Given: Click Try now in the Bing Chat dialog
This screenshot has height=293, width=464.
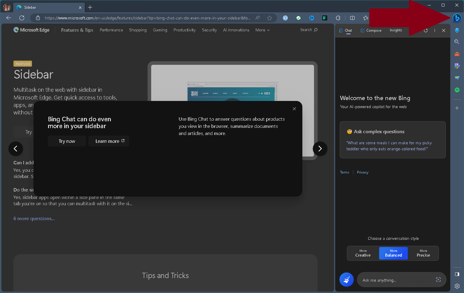Looking at the screenshot, I should pos(67,141).
